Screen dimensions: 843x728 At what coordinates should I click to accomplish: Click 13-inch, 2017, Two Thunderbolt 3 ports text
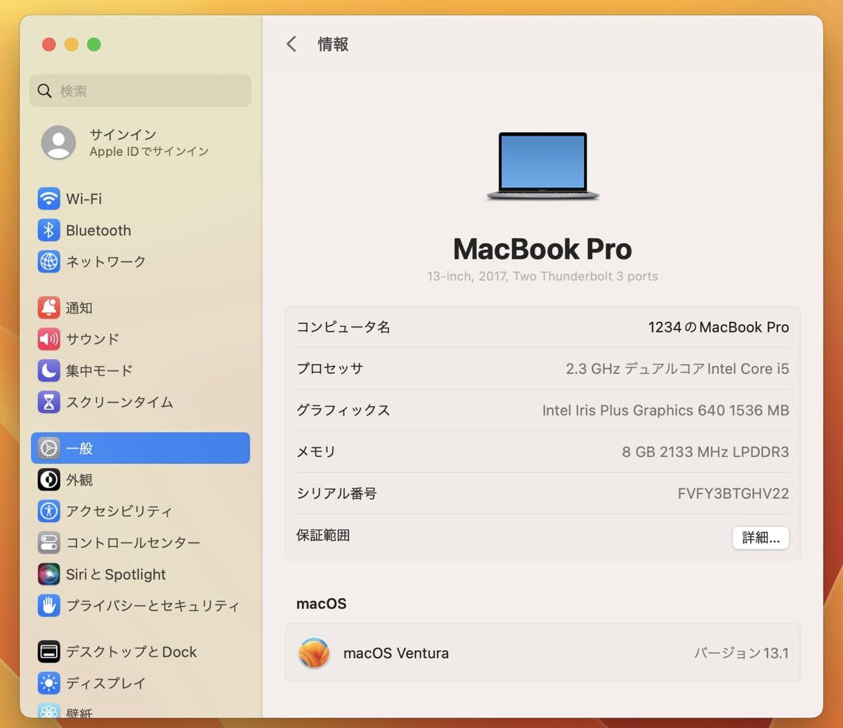coord(542,276)
